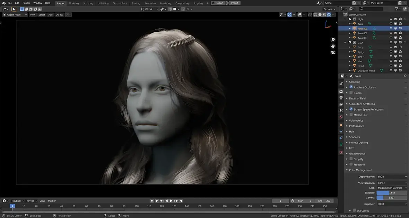Screen dimensions: 409x218
Task: Open the Object Mode dropdown
Action: pos(15,15)
